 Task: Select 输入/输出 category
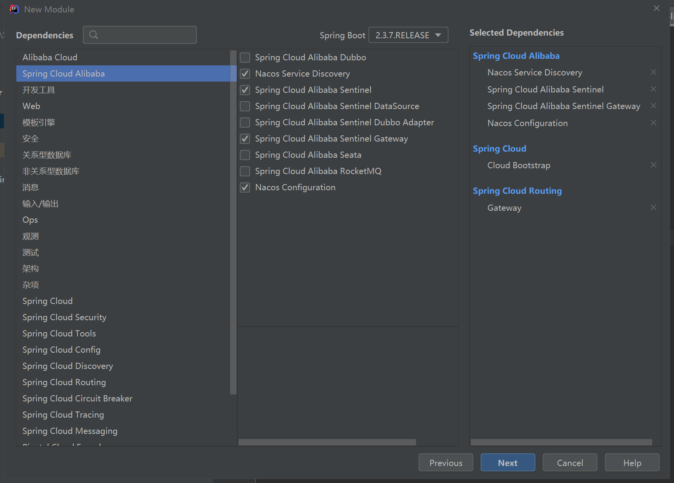(123, 203)
